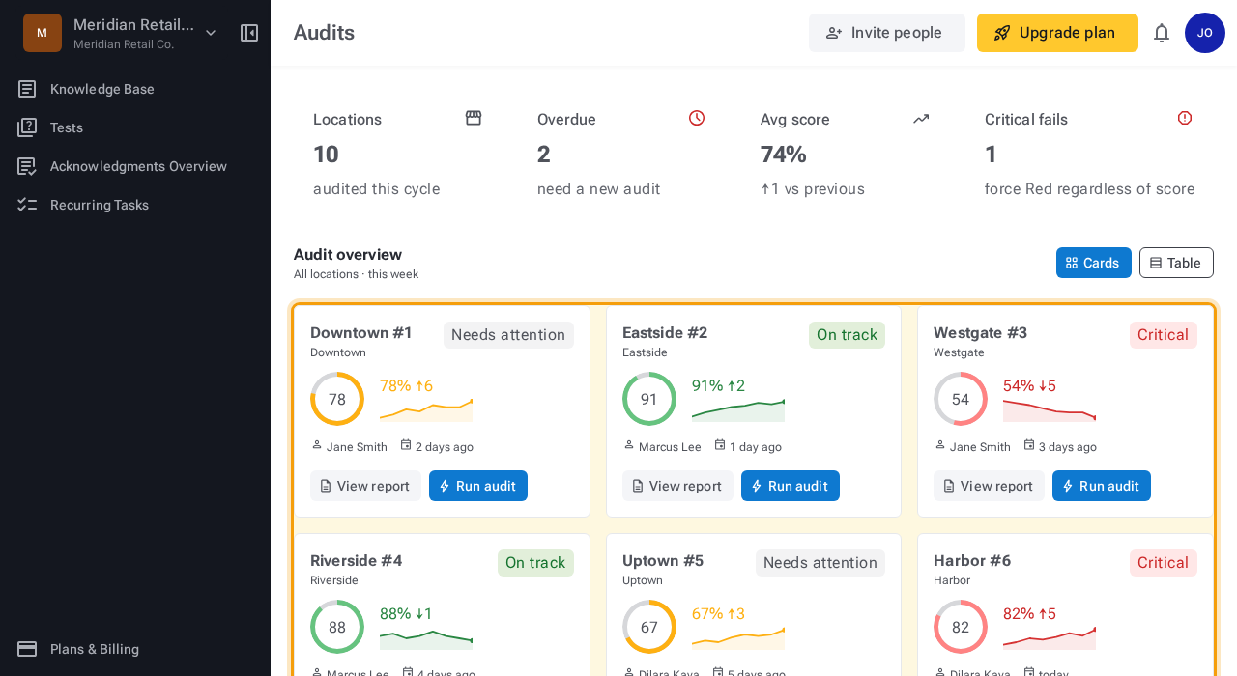Screen dimensions: 1237x676
Task: Click the Locations store icon
Action: point(474,118)
